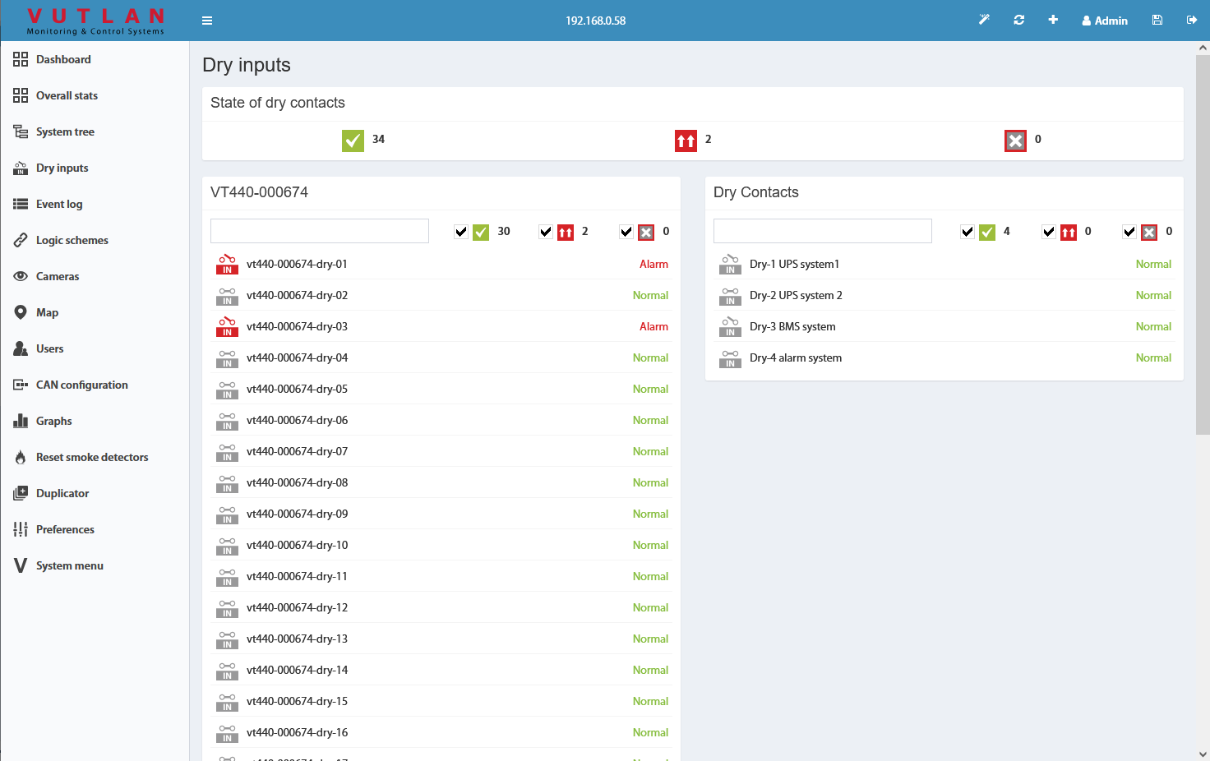This screenshot has height=761, width=1210.
Task: Uncheck the failed-sensors filter in VT440-000674 panel
Action: [626, 231]
